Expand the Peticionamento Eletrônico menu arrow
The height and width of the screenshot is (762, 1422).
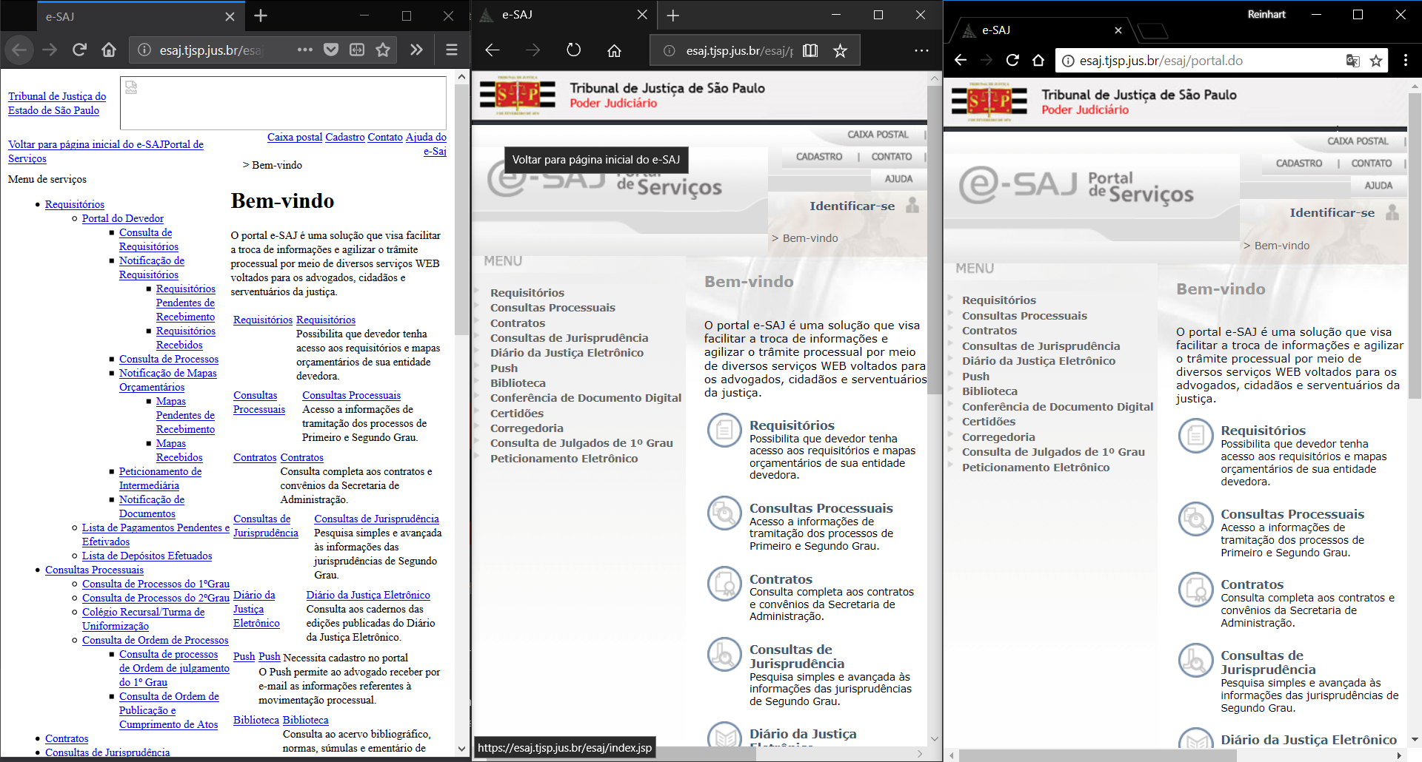click(951, 467)
